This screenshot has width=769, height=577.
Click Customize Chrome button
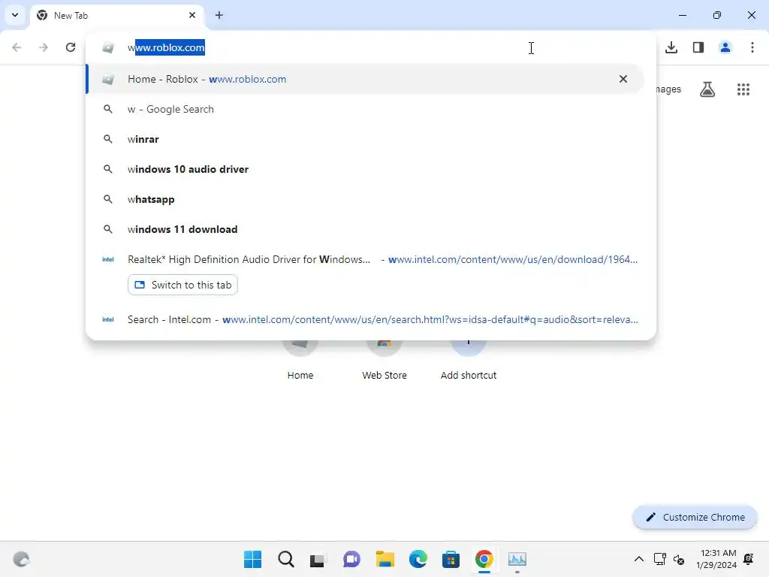click(x=695, y=517)
